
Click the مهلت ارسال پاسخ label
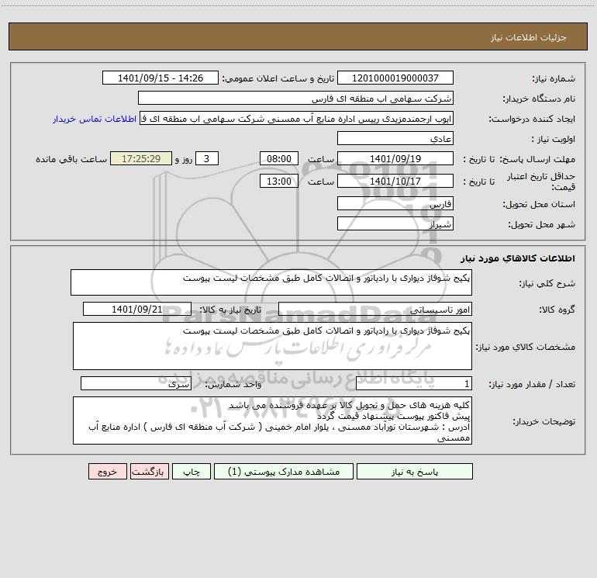tap(537, 159)
